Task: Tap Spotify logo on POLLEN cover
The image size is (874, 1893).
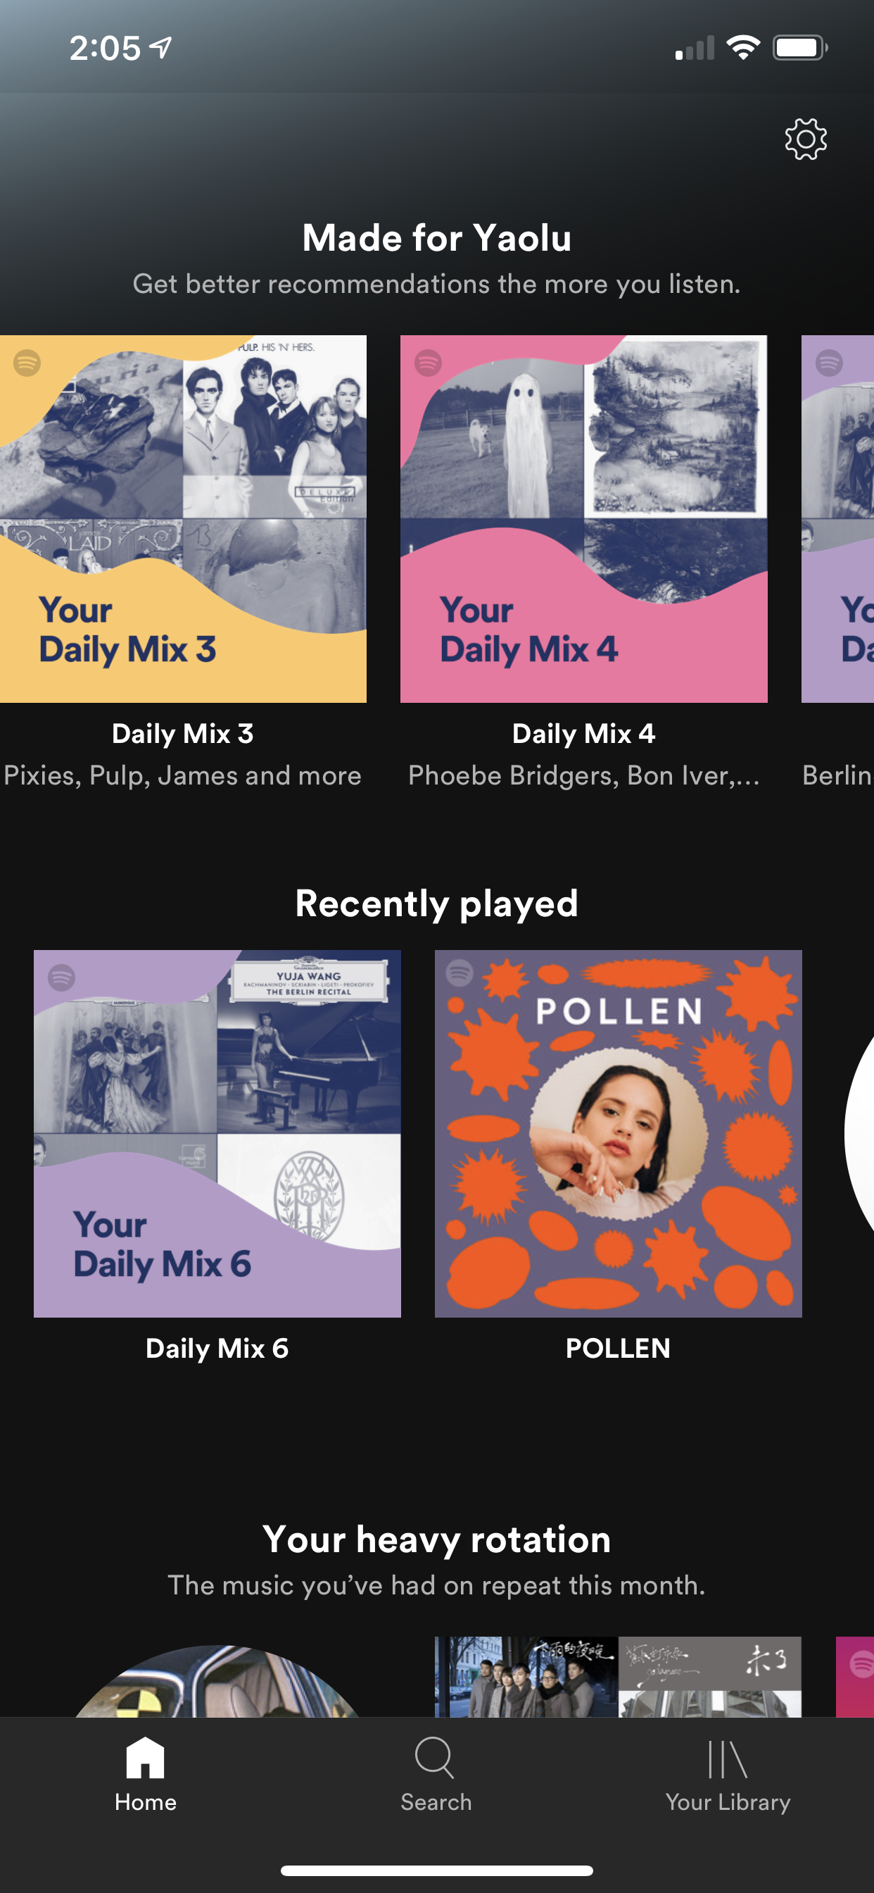Action: coord(460,973)
